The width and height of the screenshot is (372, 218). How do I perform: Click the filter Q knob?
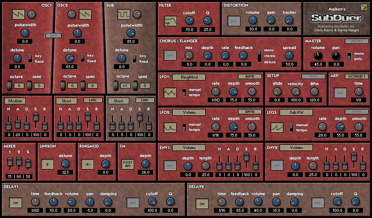tap(207, 21)
